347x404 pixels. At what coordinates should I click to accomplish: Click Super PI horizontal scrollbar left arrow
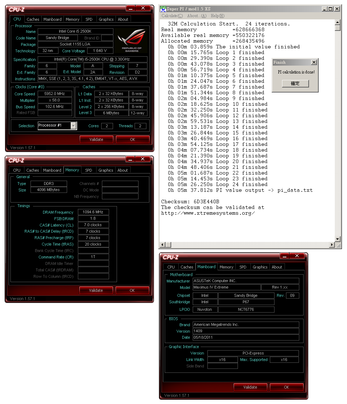click(162, 244)
